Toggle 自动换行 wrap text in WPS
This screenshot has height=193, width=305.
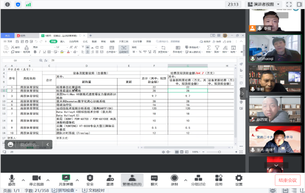pos(124,49)
